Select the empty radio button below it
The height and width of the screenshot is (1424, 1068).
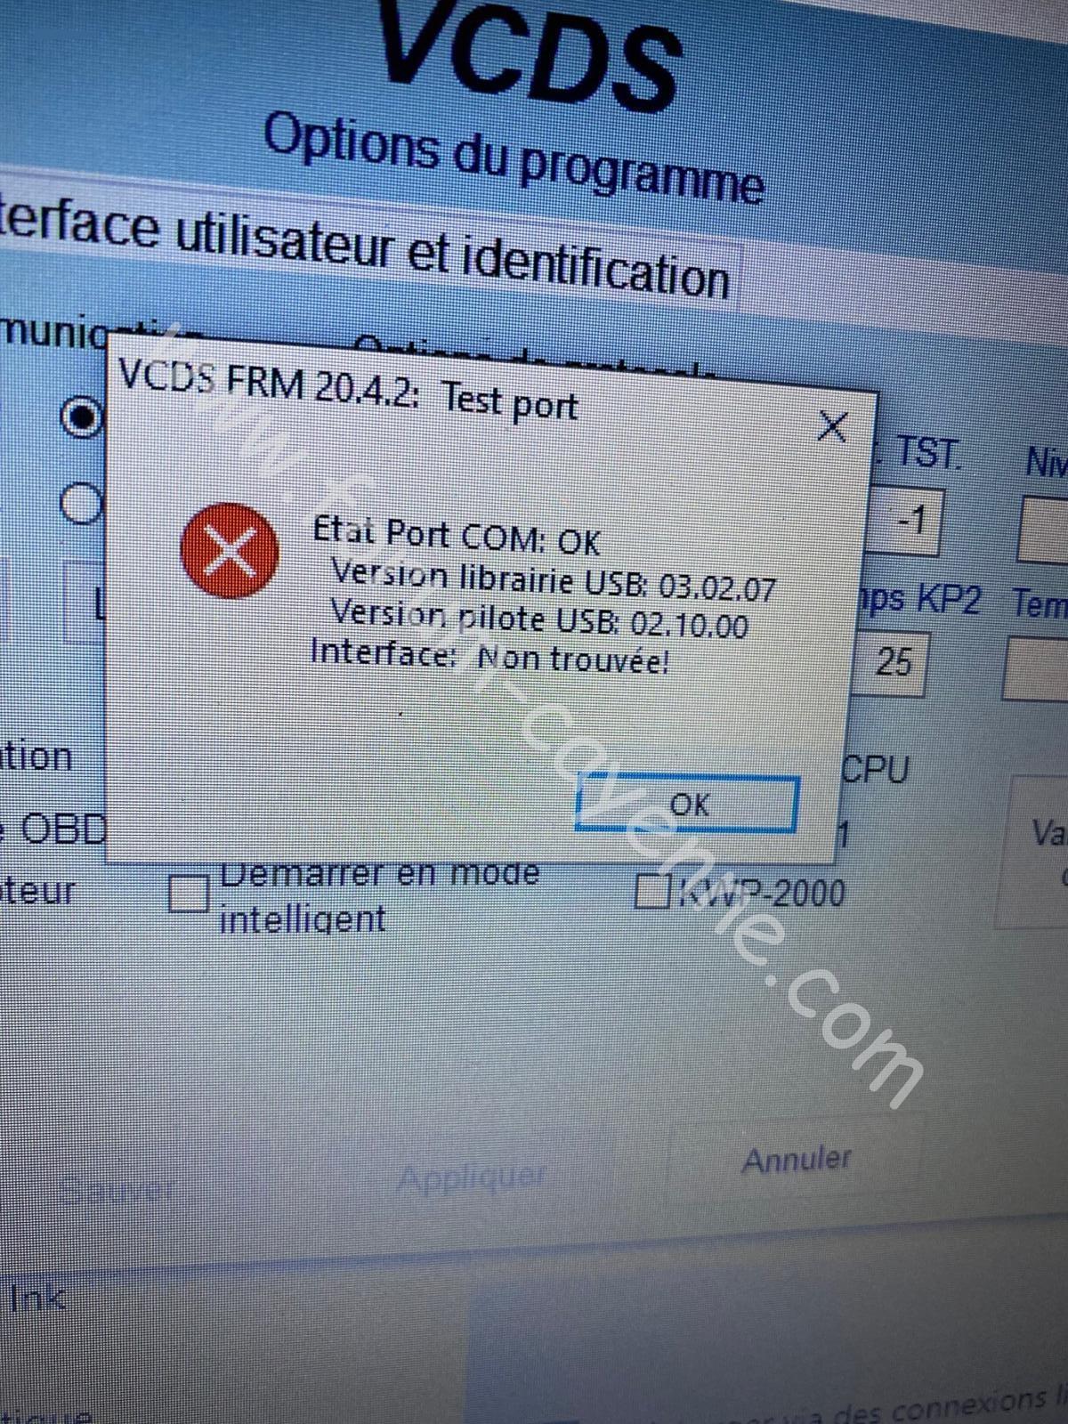[81, 504]
